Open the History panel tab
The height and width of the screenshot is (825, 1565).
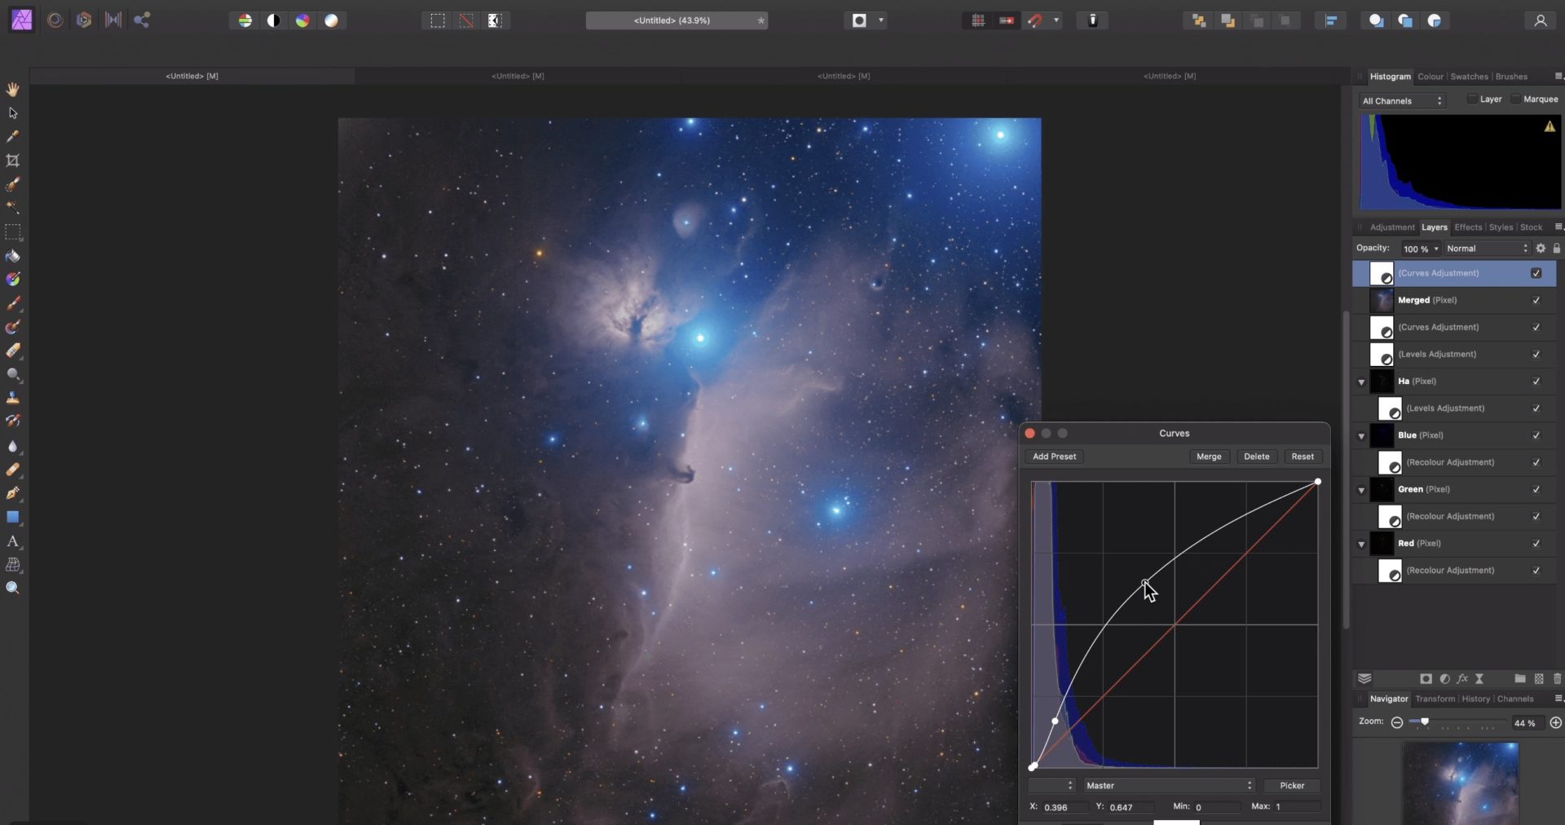click(1475, 699)
